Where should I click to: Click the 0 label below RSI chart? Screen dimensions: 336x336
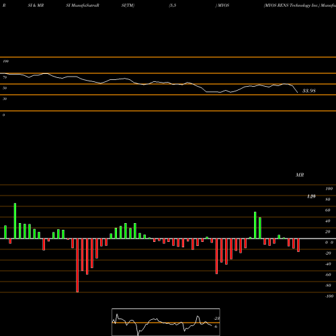[3, 115]
